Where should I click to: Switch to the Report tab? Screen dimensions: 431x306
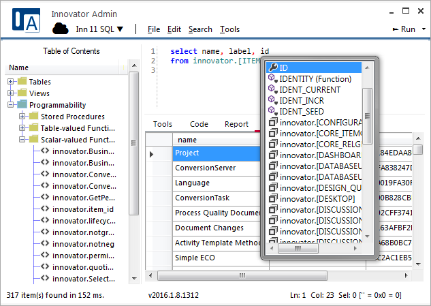236,124
